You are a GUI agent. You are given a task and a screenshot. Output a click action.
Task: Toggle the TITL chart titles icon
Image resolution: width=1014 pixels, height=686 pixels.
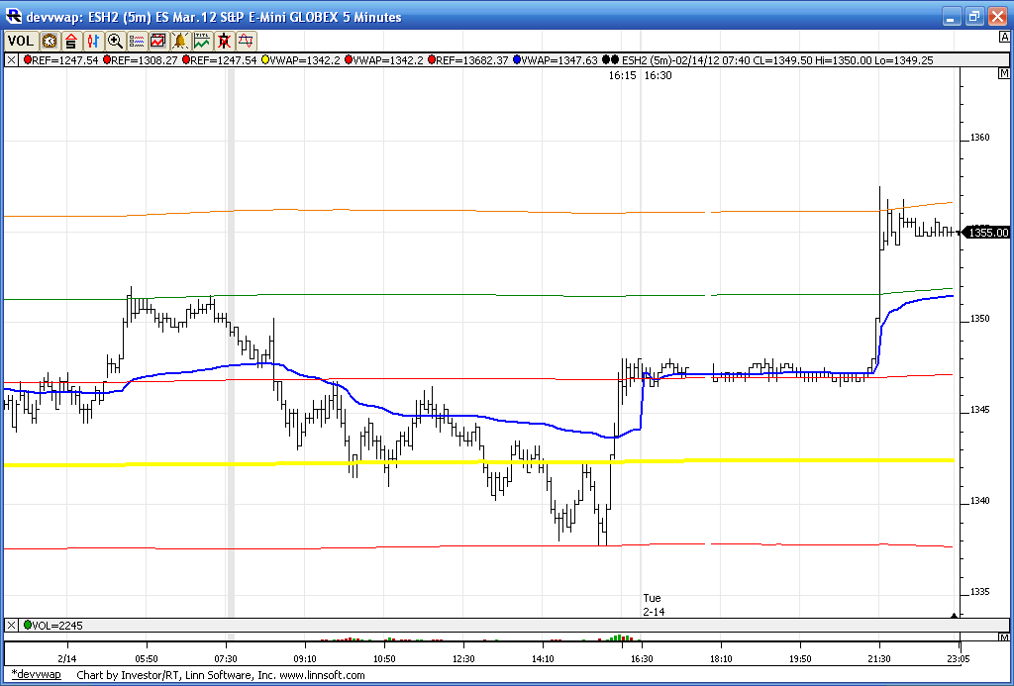[x=202, y=42]
